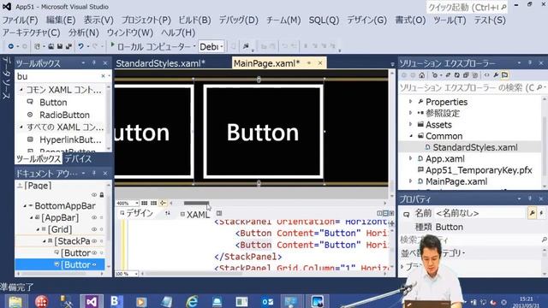
Task: Refresh the Solution Explorer
Action: point(456,75)
